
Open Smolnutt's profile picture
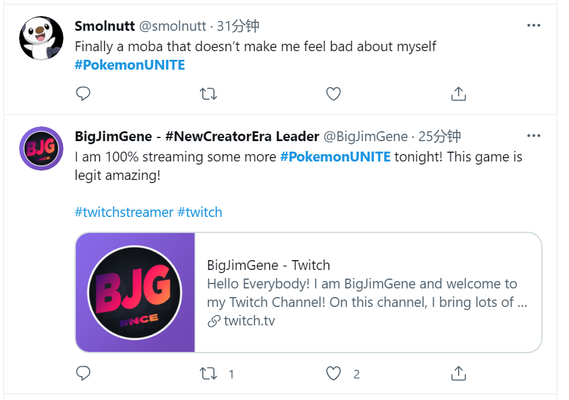[41, 37]
